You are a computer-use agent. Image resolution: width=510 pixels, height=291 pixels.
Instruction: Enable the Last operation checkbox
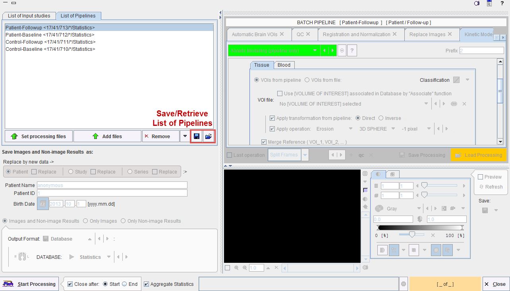[229, 155]
